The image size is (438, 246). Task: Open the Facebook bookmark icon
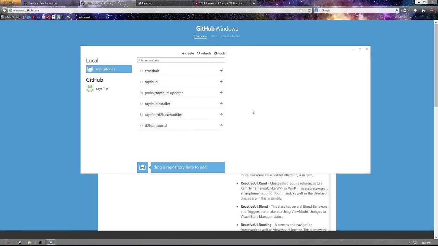point(24,17)
